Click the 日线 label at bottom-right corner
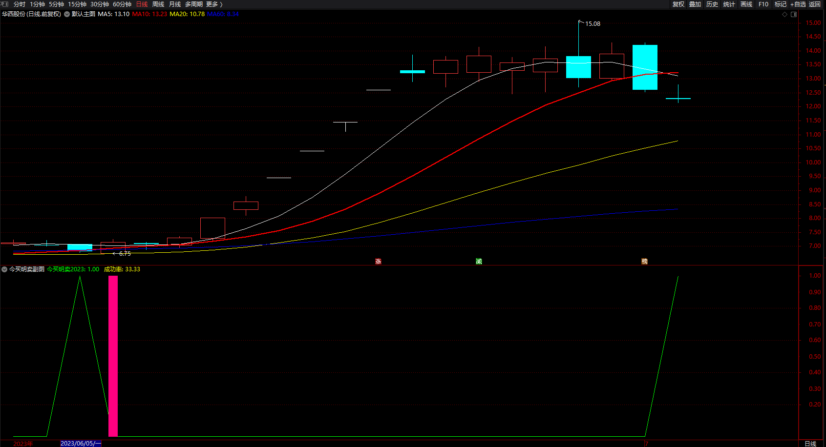The height and width of the screenshot is (447, 826). pos(810,444)
